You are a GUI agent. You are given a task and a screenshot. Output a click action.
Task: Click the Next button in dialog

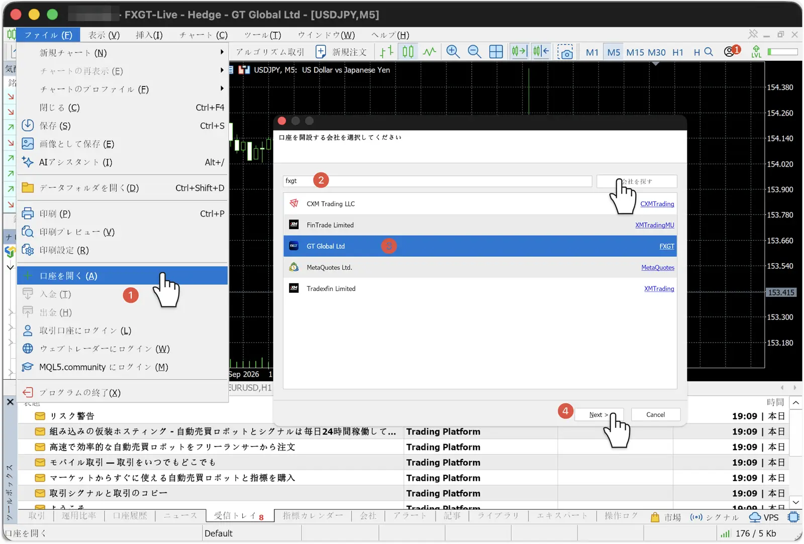click(x=598, y=414)
